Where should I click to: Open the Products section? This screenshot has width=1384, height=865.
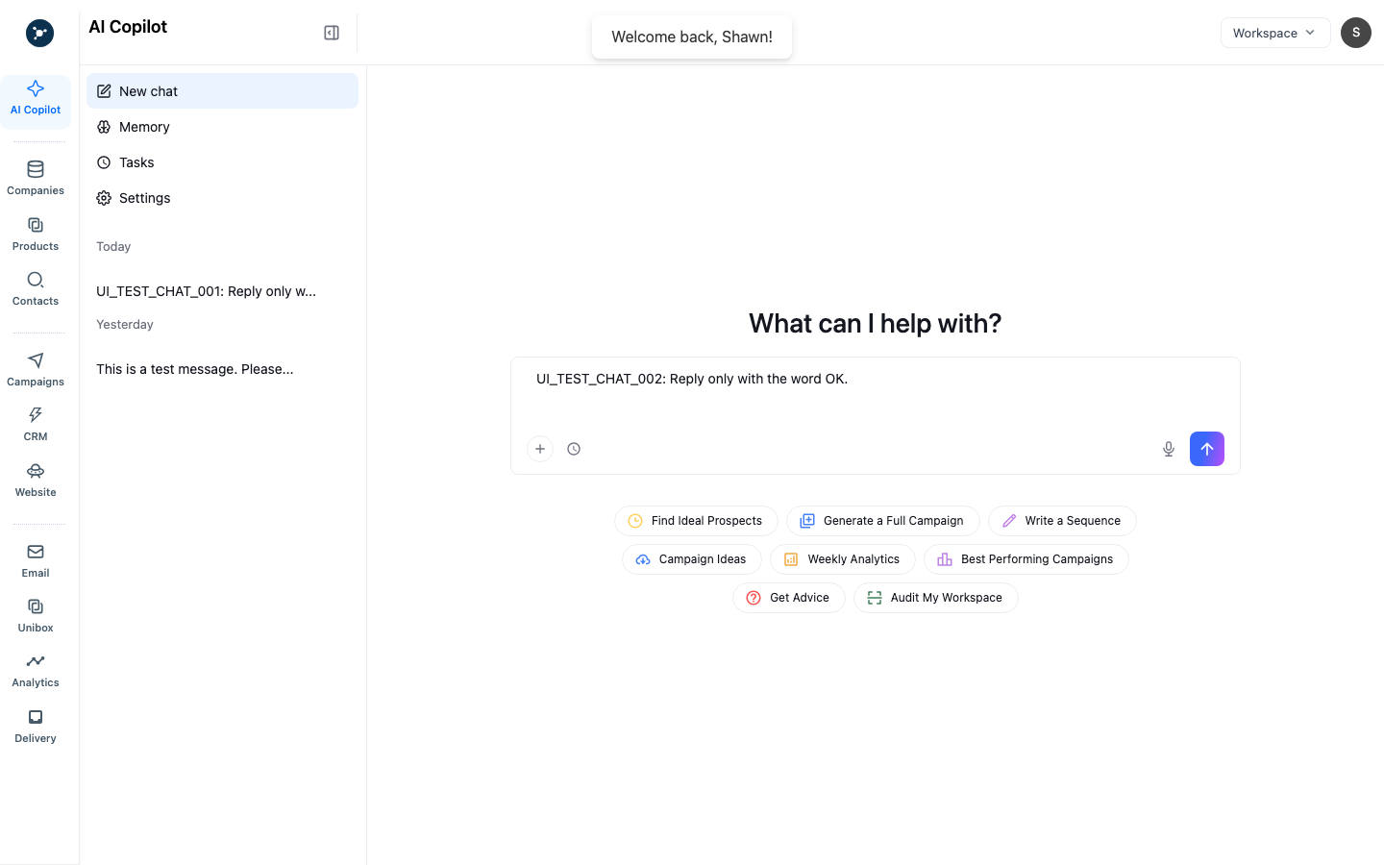tap(36, 234)
